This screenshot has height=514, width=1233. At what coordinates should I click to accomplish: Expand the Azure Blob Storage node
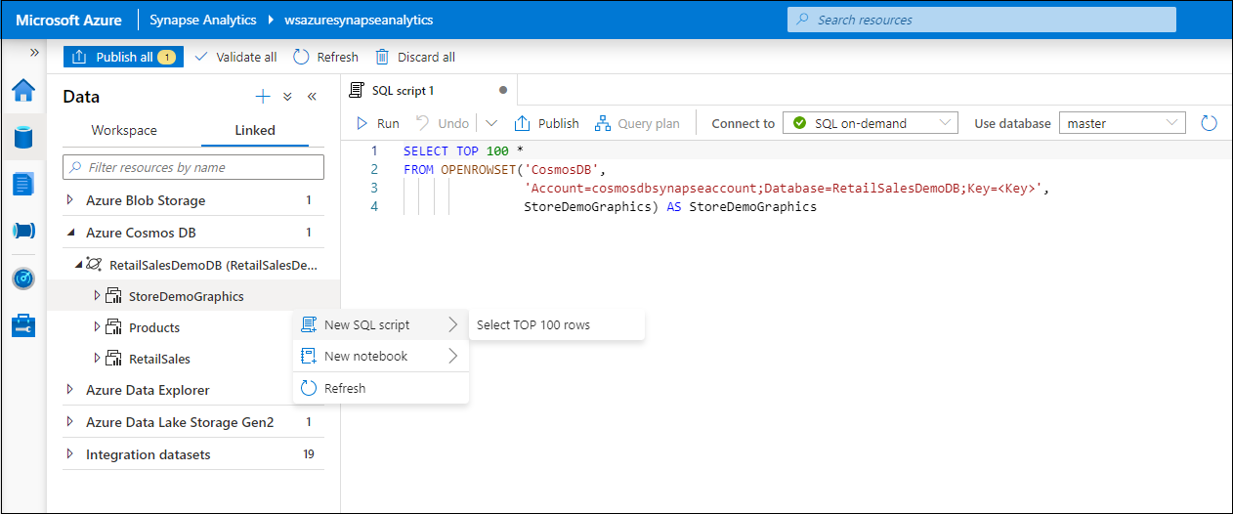pyautogui.click(x=70, y=200)
